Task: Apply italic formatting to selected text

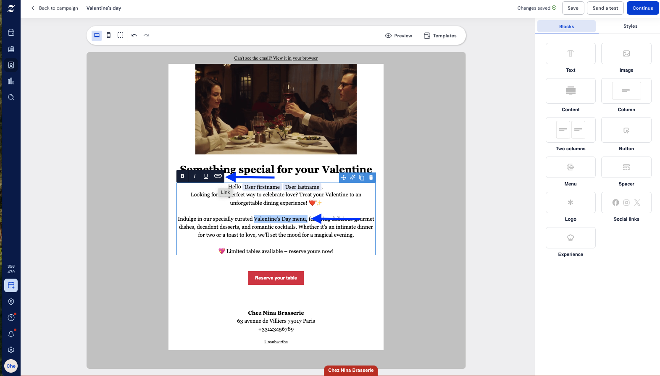Action: (x=195, y=176)
